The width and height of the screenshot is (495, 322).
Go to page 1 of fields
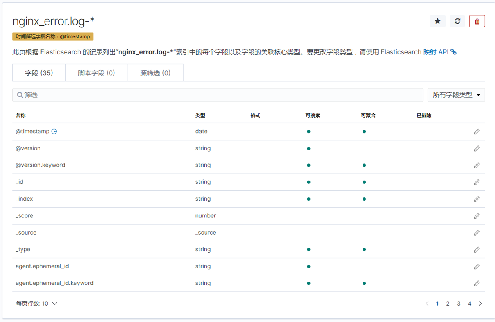[x=437, y=304]
